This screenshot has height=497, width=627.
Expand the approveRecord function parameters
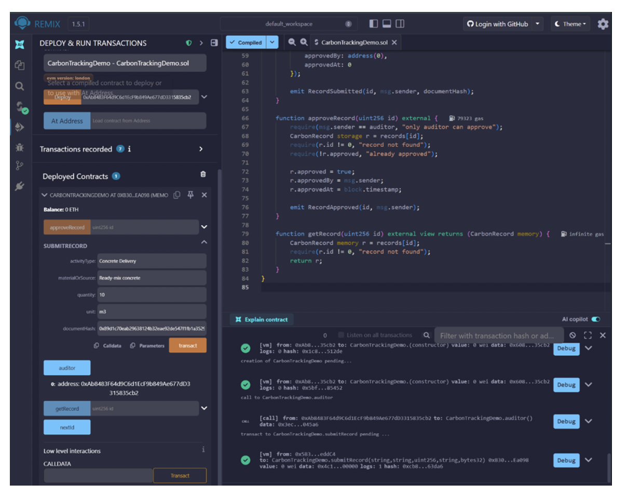pos(204,227)
